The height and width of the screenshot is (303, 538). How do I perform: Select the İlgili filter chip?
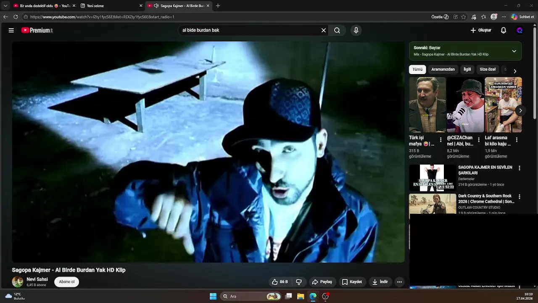(467, 69)
